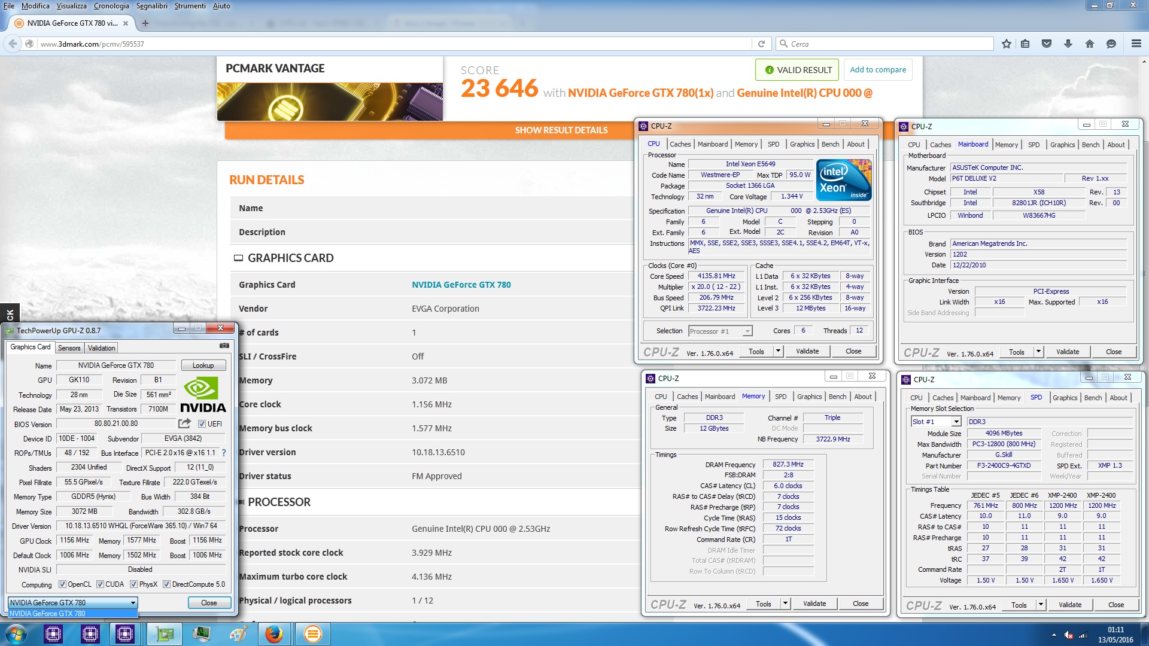The width and height of the screenshot is (1149, 646).
Task: Click SHOW RESULT DETAILS bar
Action: 561,130
